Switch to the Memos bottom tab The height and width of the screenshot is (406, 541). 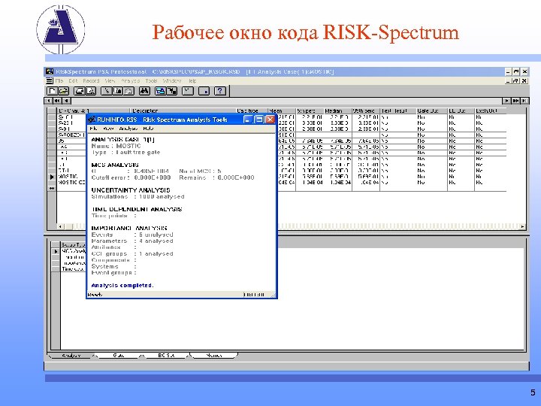pos(214,355)
